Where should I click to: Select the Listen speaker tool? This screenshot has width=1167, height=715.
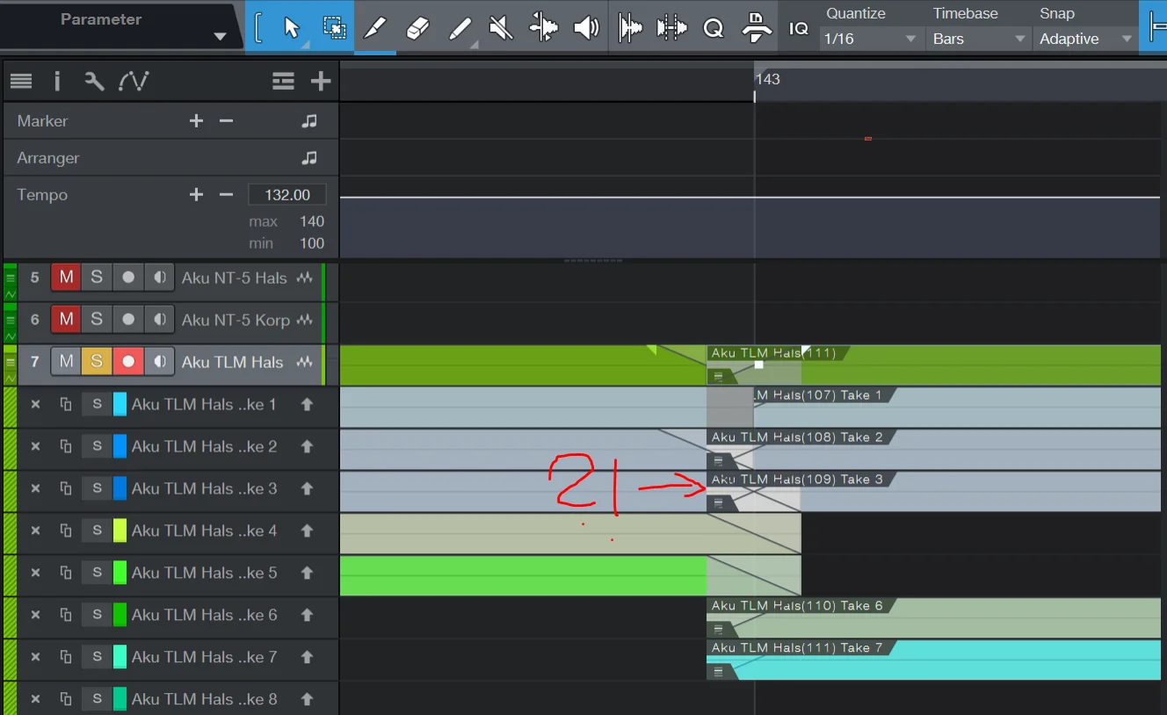tap(585, 28)
